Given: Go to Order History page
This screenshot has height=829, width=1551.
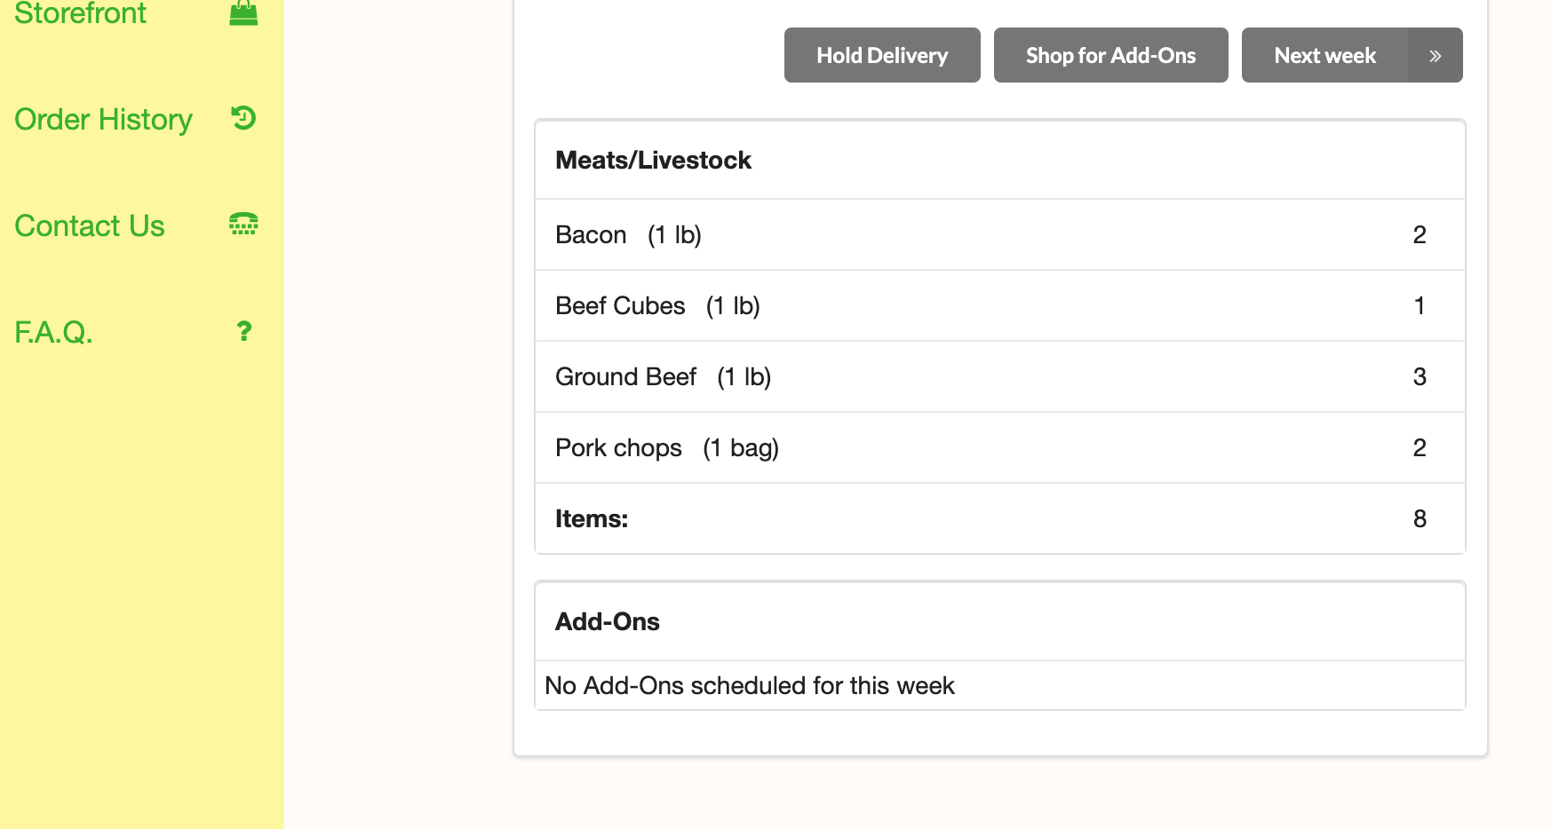Looking at the screenshot, I should pyautogui.click(x=103, y=120).
